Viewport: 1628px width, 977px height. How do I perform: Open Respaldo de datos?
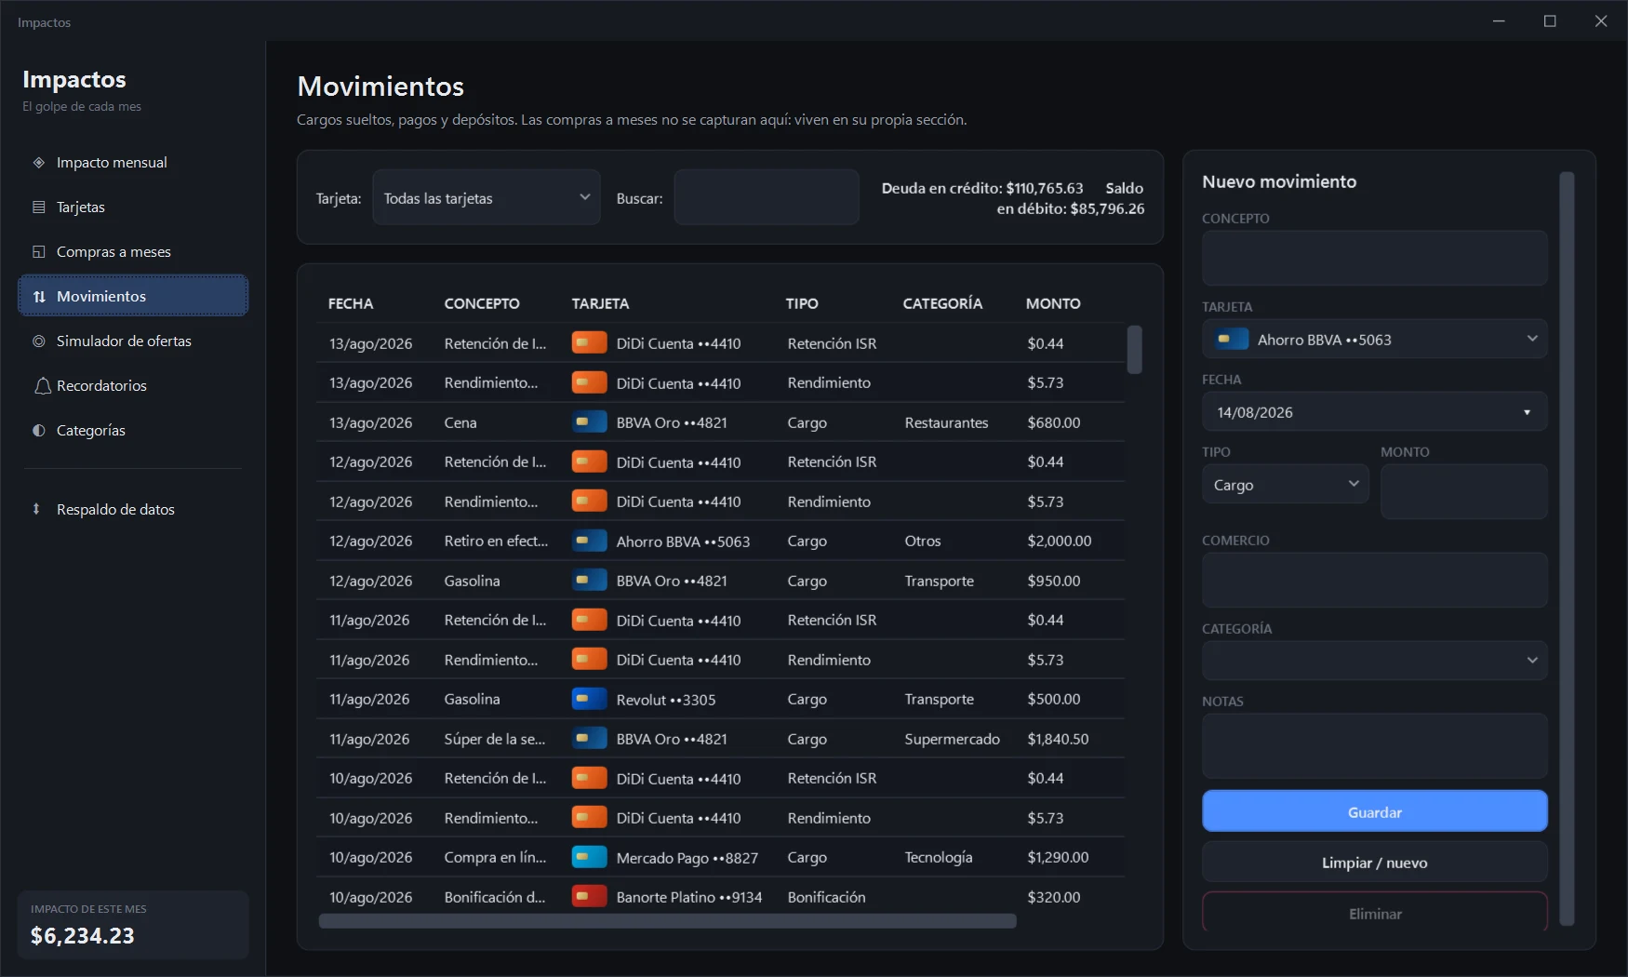(x=133, y=509)
